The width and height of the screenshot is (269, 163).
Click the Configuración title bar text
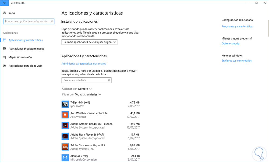tap(18, 3)
